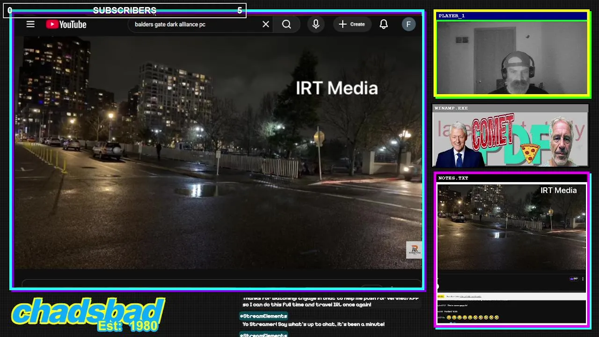599x337 pixels.
Task: Click the SUBSCRIBERS counter bar
Action: point(124,10)
